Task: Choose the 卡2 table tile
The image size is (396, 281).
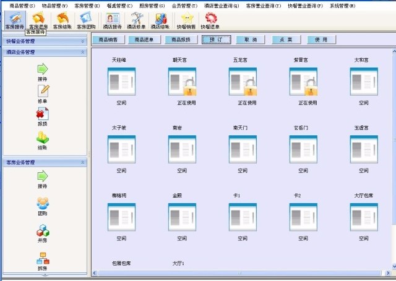Action: coord(303,217)
